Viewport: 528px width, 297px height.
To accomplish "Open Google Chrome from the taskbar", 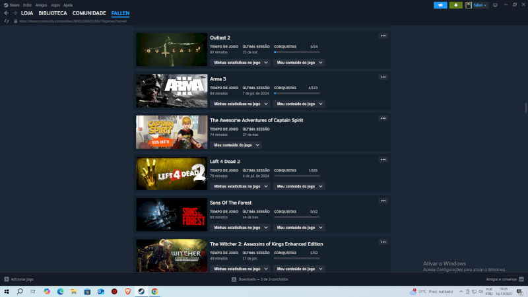I will coord(154,292).
